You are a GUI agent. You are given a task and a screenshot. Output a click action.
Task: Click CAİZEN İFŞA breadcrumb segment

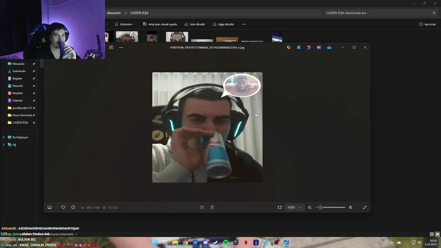139,13
